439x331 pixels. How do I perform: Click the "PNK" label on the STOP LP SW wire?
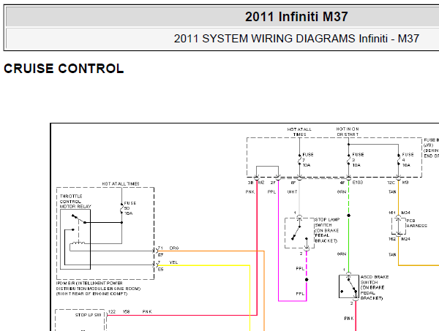[x=147, y=311]
